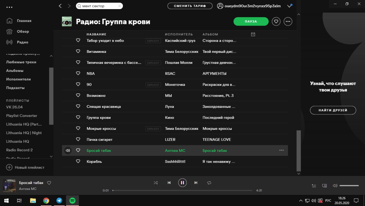Click the speaker icon on Бросай табак row
Viewport: 365px width, 206px height.
click(x=68, y=150)
